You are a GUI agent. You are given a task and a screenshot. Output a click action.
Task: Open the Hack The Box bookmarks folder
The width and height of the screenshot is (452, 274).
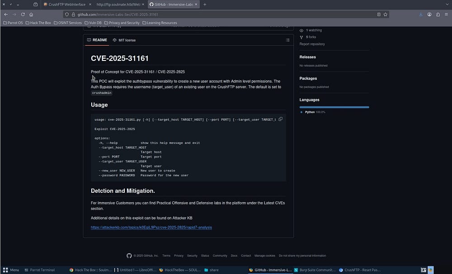click(38, 23)
